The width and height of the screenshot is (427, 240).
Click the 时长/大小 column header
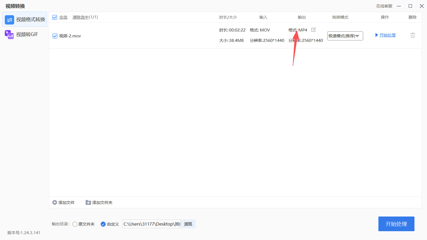(228, 17)
